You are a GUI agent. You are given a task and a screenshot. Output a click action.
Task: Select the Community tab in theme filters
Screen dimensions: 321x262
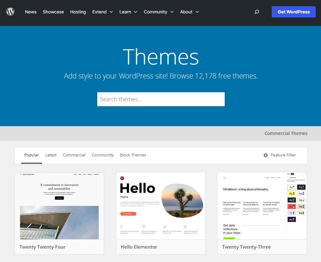tap(103, 155)
